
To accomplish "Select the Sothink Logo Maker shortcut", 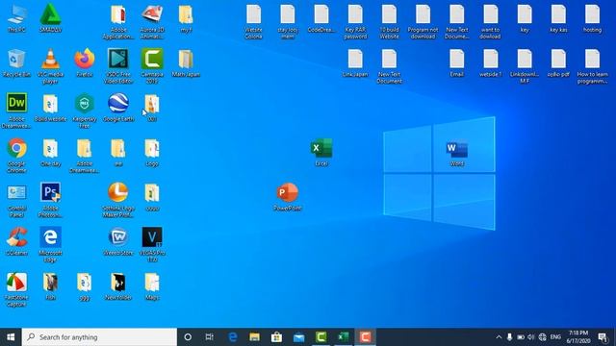I will click(118, 200).
